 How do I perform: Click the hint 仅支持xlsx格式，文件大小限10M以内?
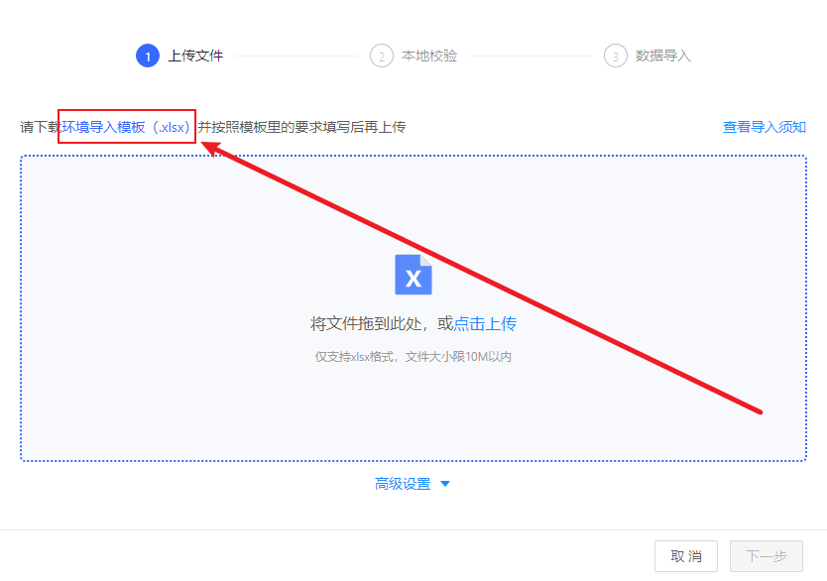[x=413, y=357]
